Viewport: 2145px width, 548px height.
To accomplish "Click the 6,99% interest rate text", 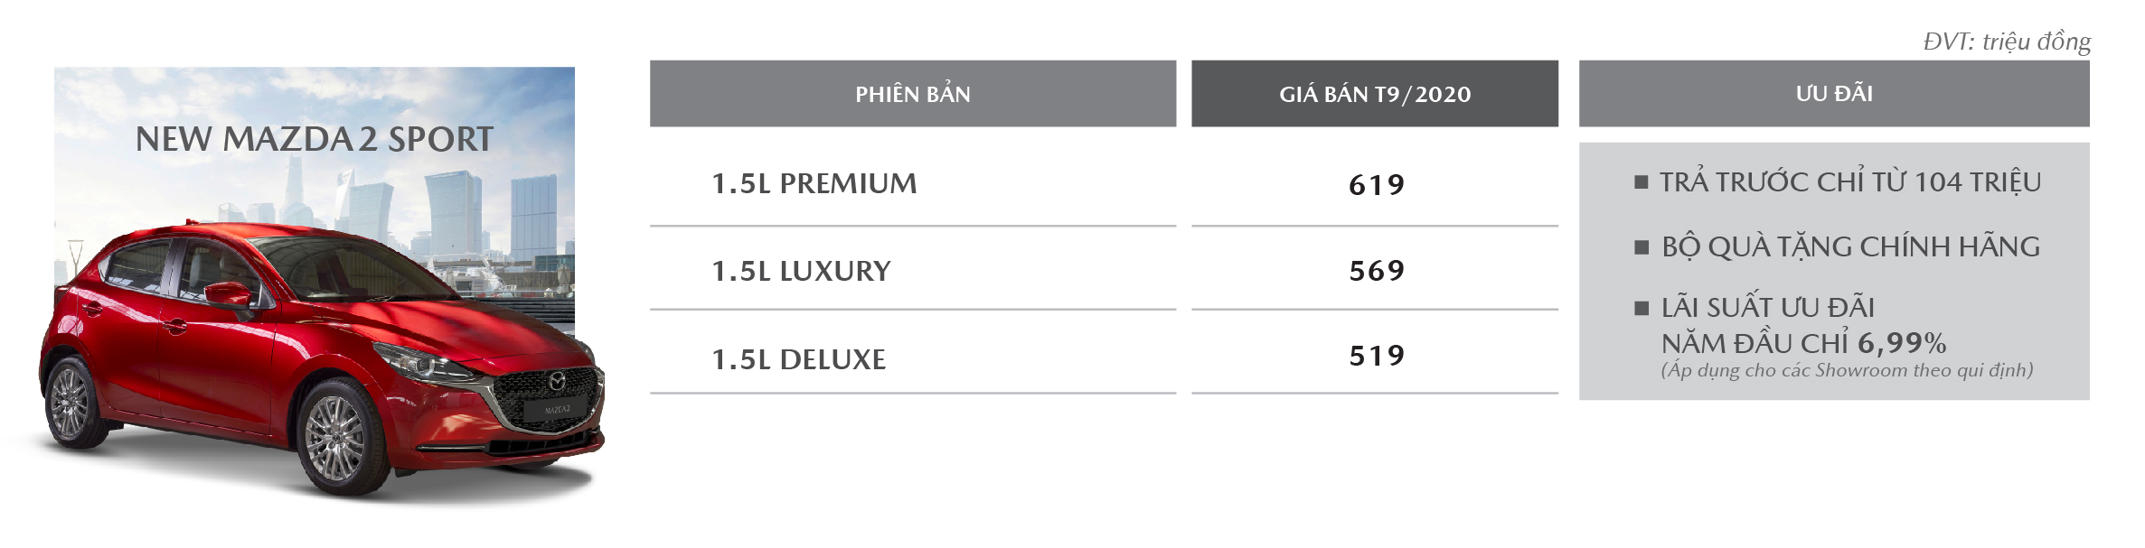I will pyautogui.click(x=1902, y=343).
